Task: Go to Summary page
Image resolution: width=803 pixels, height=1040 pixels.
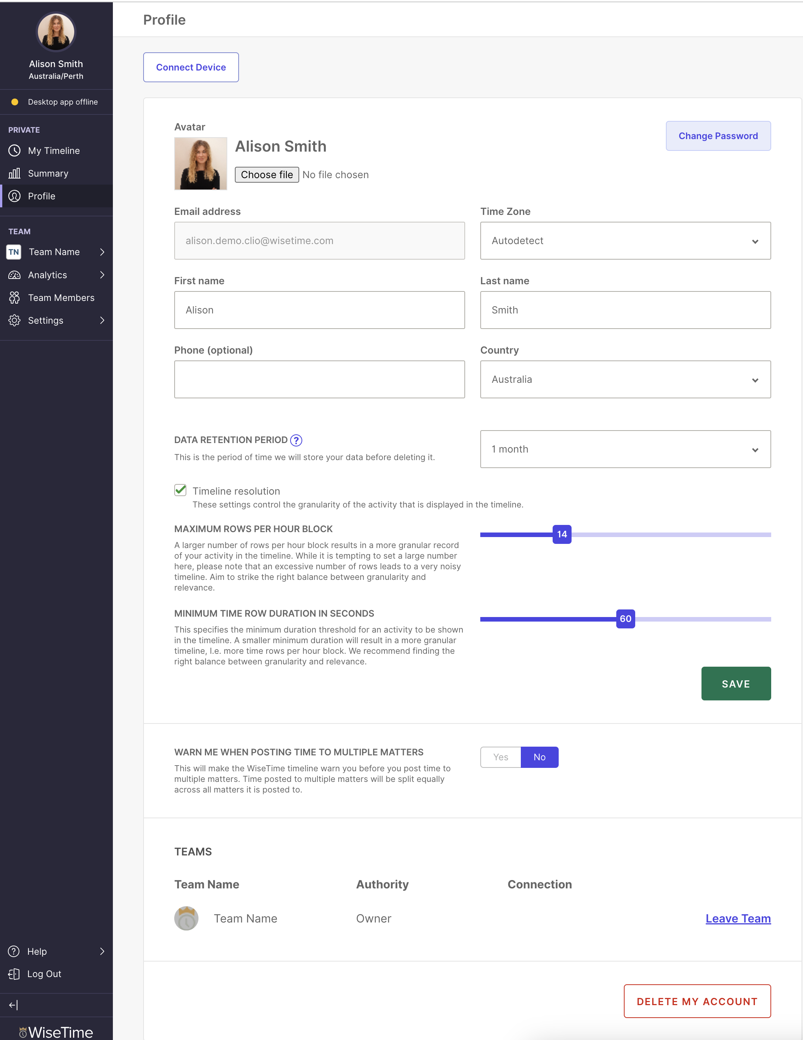Action: pos(56,173)
